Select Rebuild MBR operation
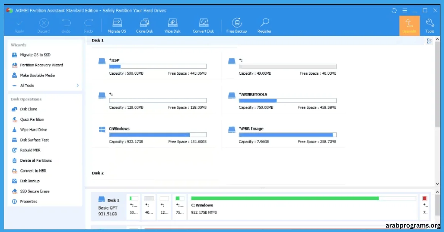This screenshot has width=444, height=232. (x=26, y=150)
